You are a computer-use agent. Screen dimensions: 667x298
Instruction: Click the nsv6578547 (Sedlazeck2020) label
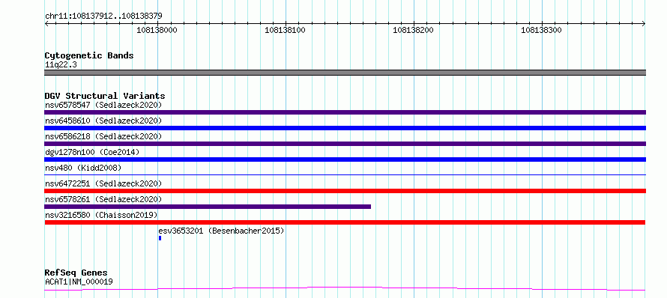103,105
